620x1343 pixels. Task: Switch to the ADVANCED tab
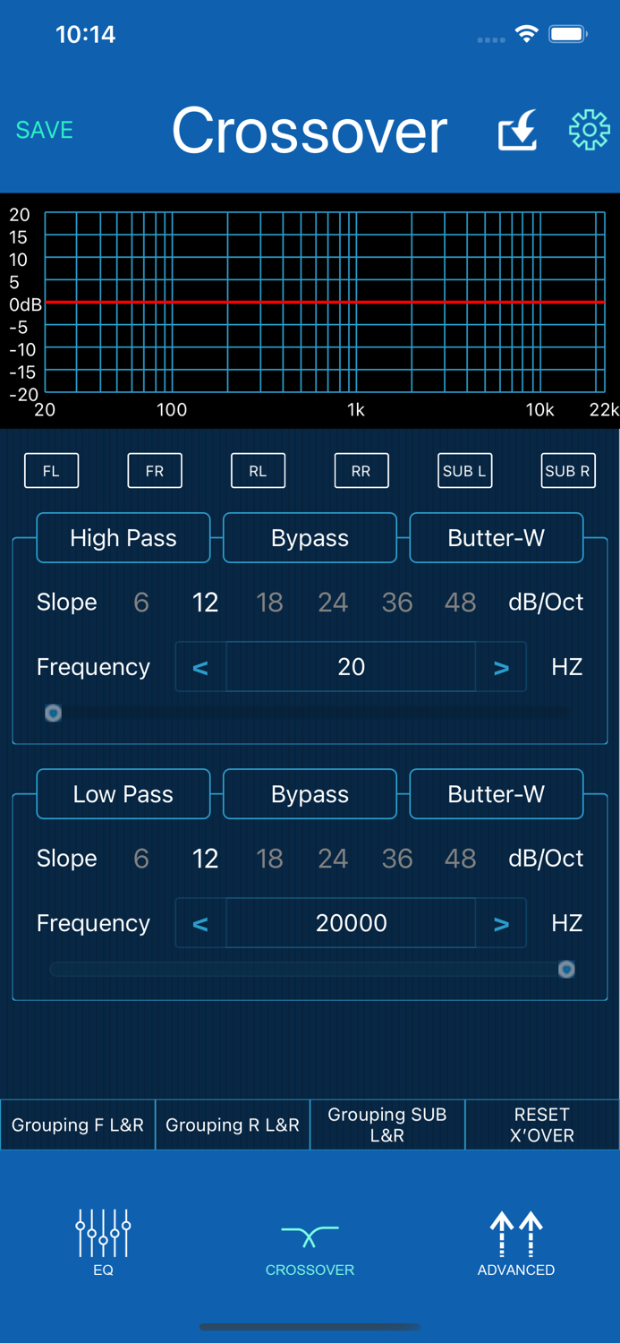(x=516, y=1243)
